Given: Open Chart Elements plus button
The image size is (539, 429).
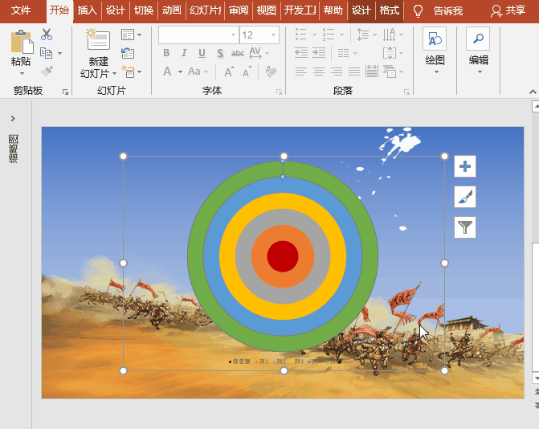Looking at the screenshot, I should [465, 166].
